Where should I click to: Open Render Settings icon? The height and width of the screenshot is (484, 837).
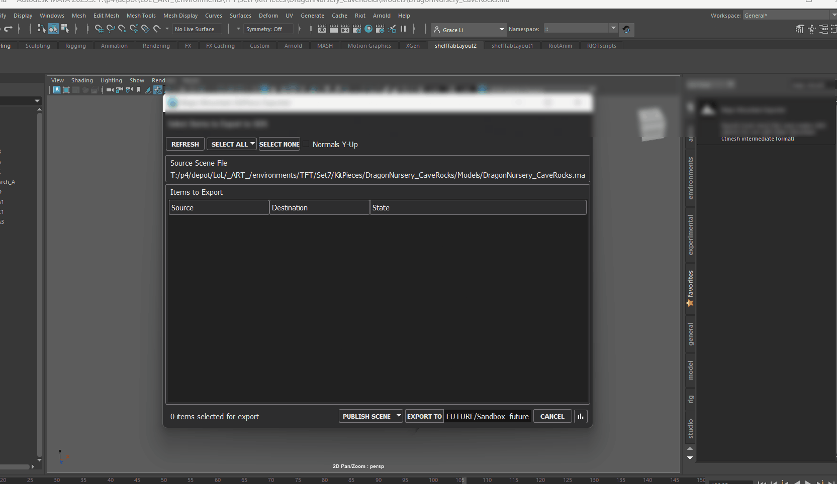click(357, 29)
